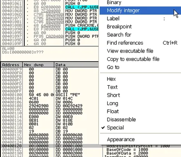Click data cell DW 818E
181x157 pixels.
[x=64, y=120]
